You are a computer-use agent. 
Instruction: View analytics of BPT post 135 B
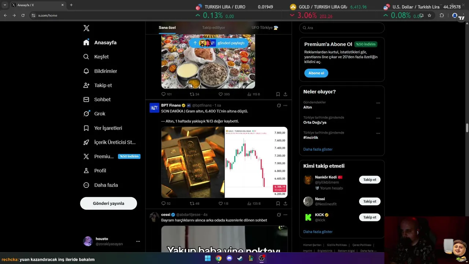pyautogui.click(x=254, y=203)
